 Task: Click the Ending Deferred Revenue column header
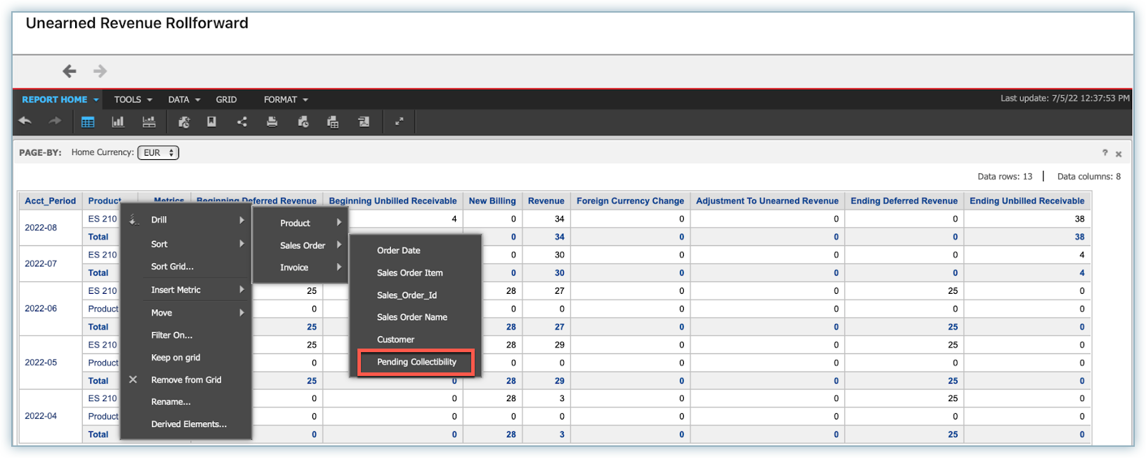pyautogui.click(x=904, y=201)
